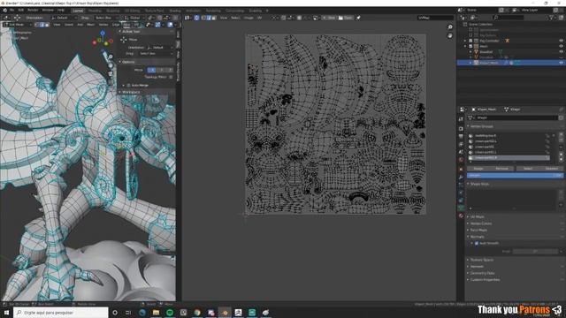The height and width of the screenshot is (318, 566).
Task: Hide Rig Controller collection with eye icon
Action: [561, 41]
